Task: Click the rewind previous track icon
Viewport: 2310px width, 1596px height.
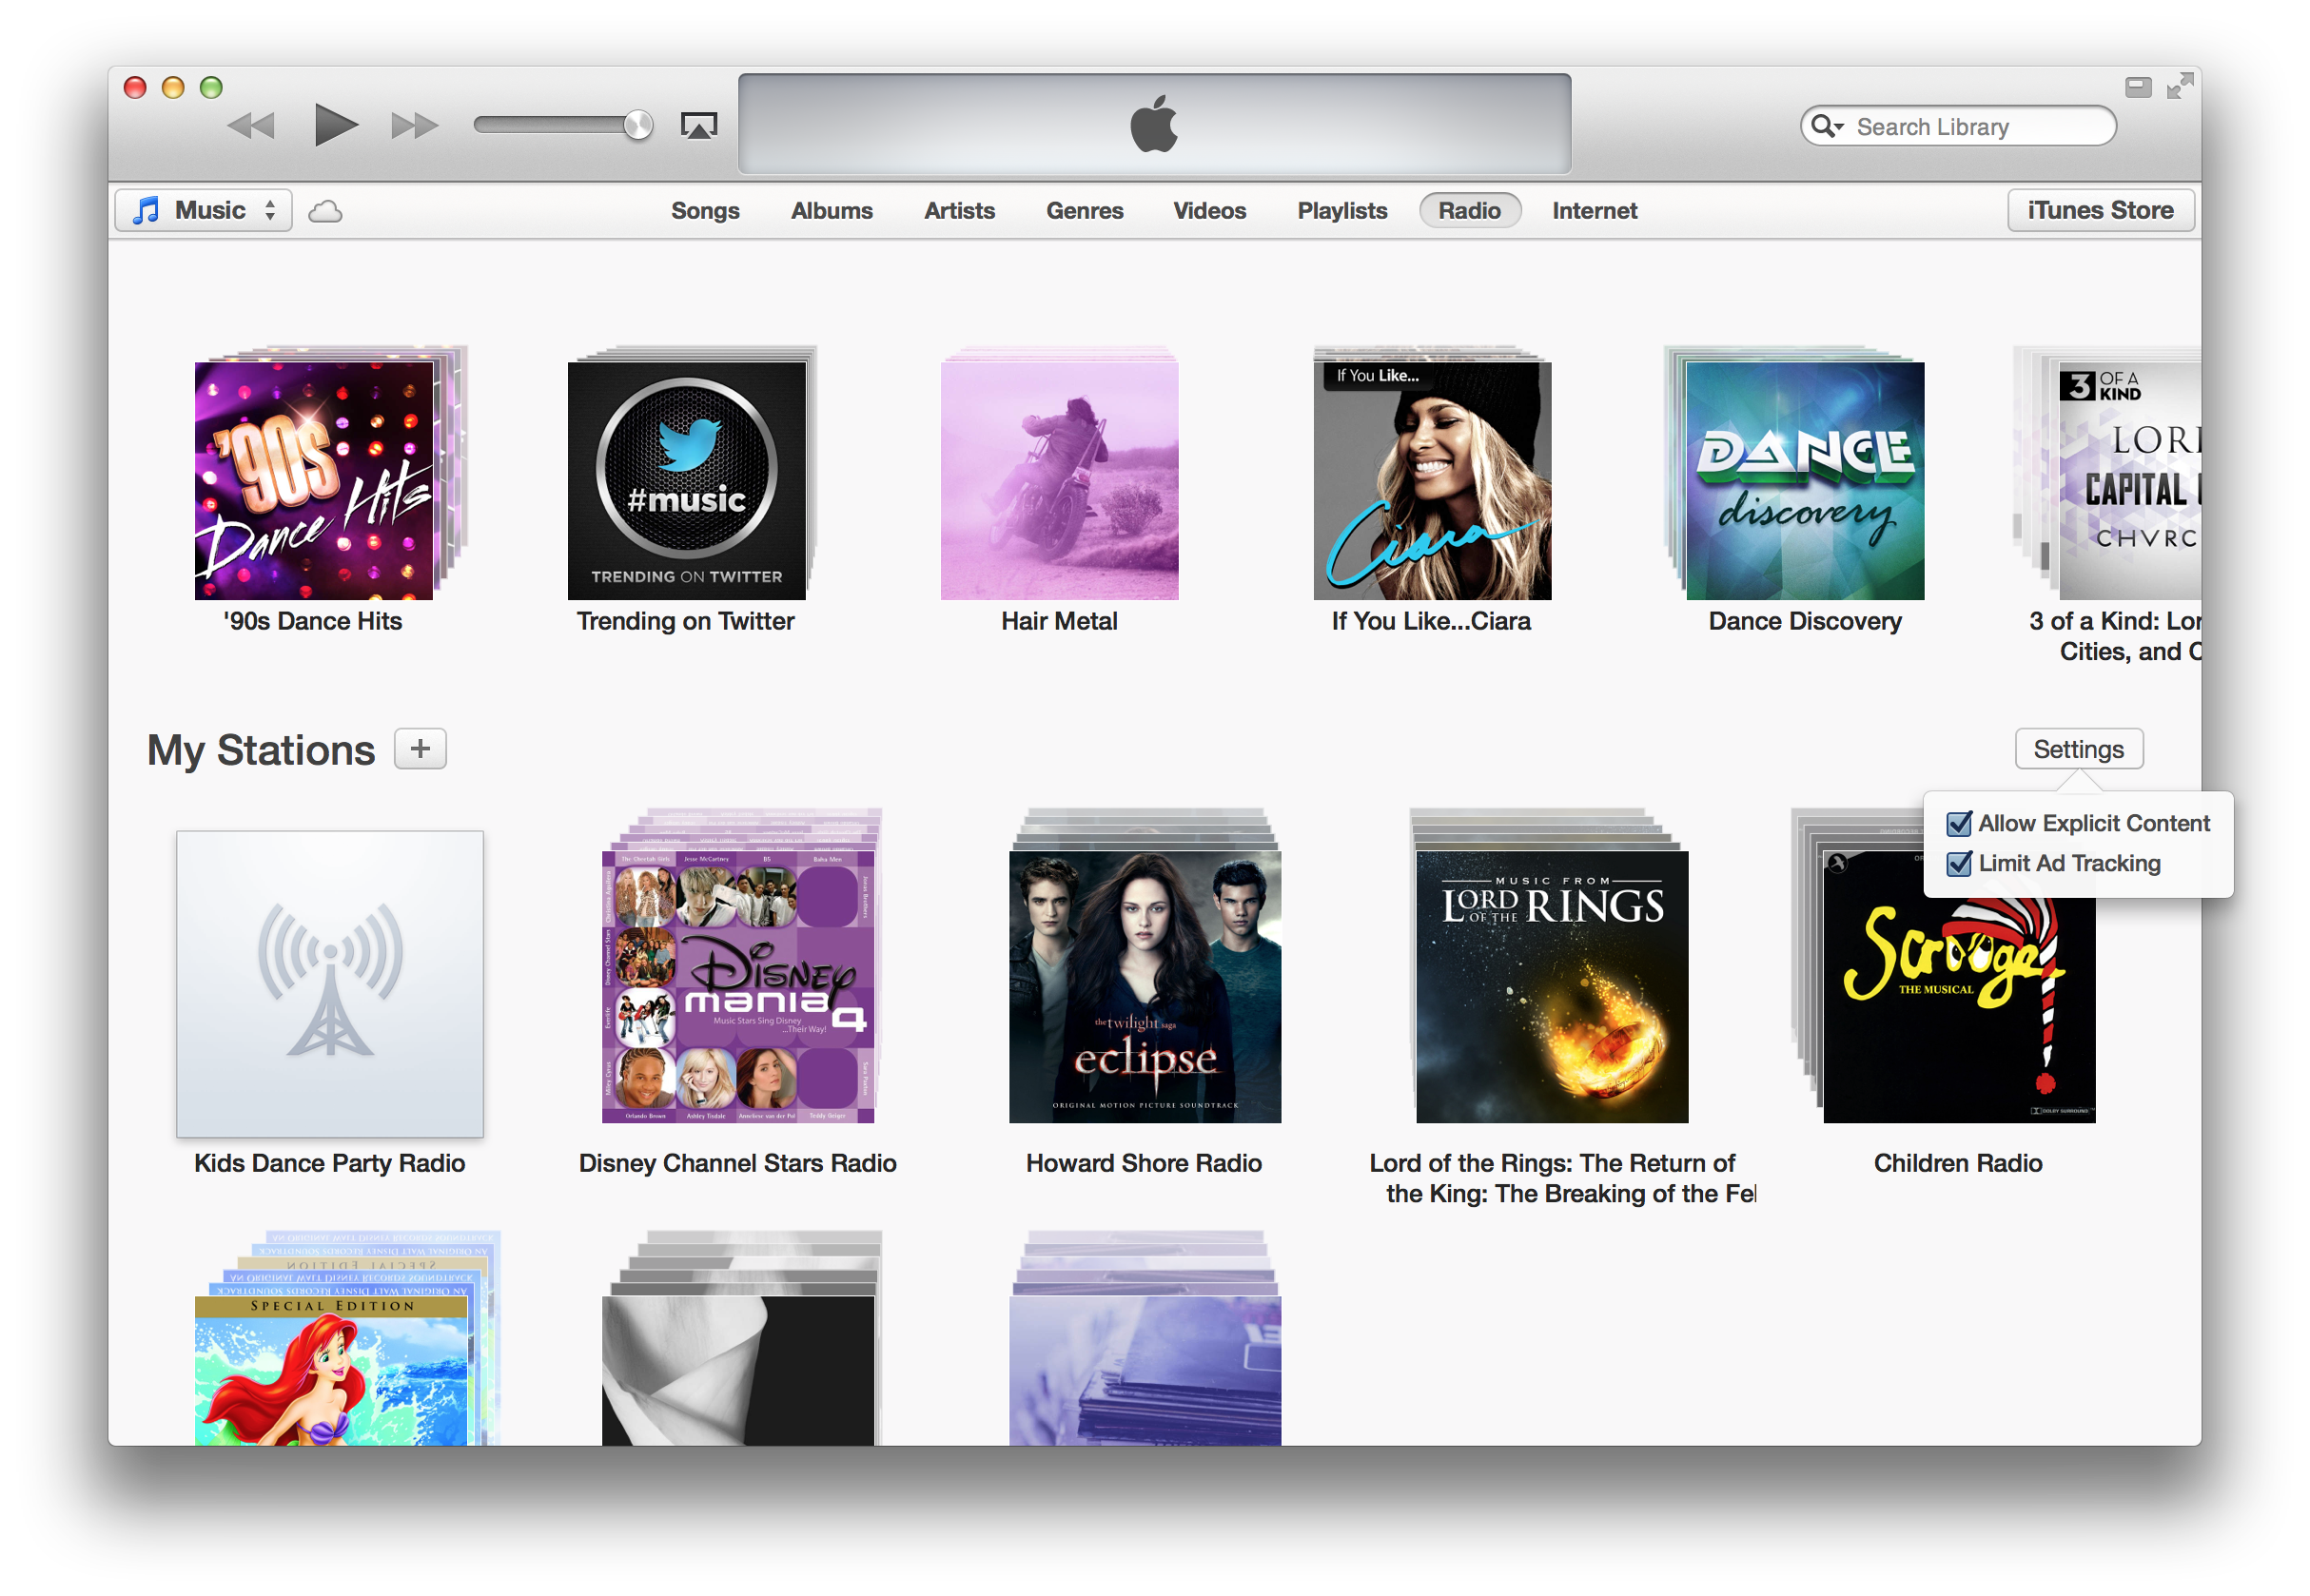Action: [251, 126]
